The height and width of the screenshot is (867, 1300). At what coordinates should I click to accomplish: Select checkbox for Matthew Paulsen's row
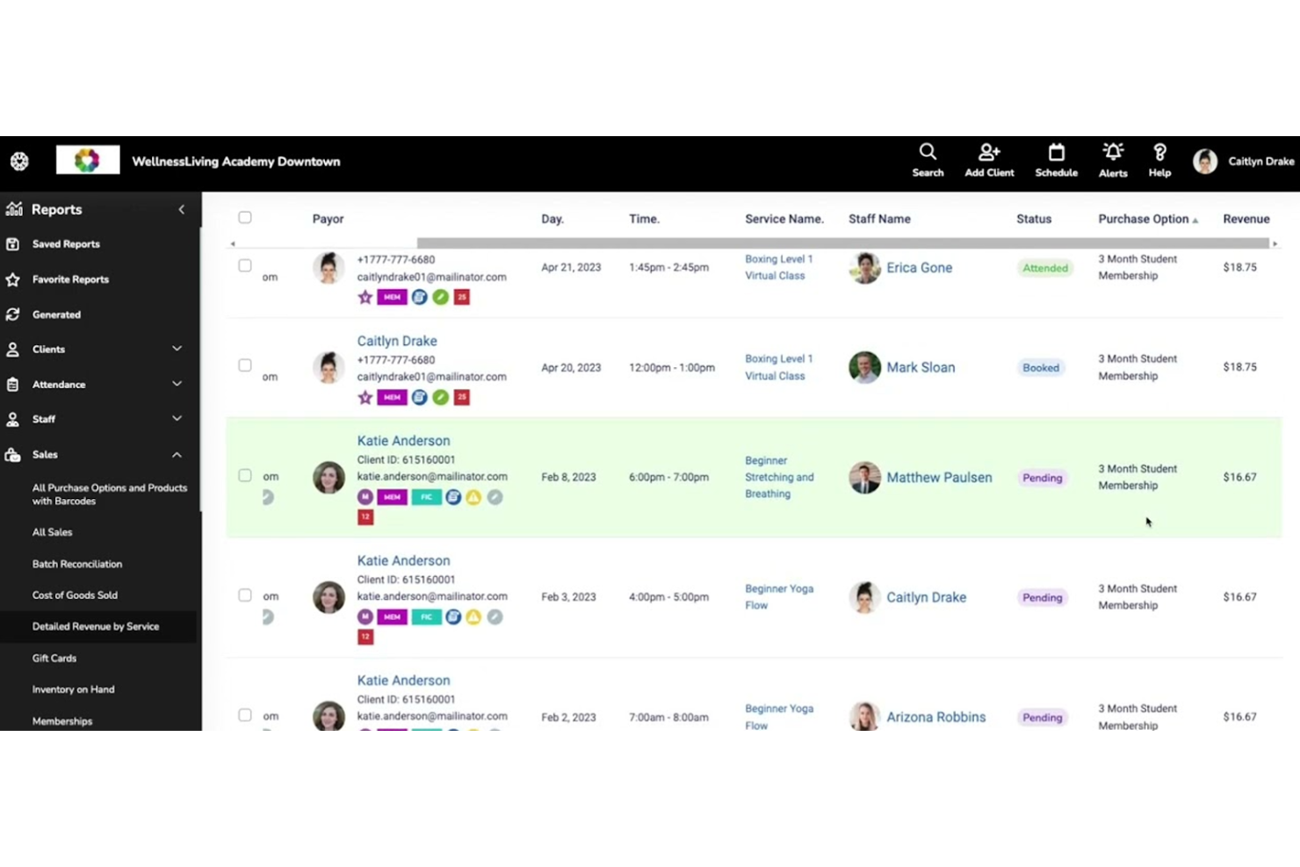pyautogui.click(x=245, y=476)
